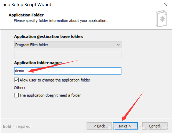This screenshot has height=133, width=172.
Task: Click the 'Other:' section label
Action: pyautogui.click(x=19, y=88)
